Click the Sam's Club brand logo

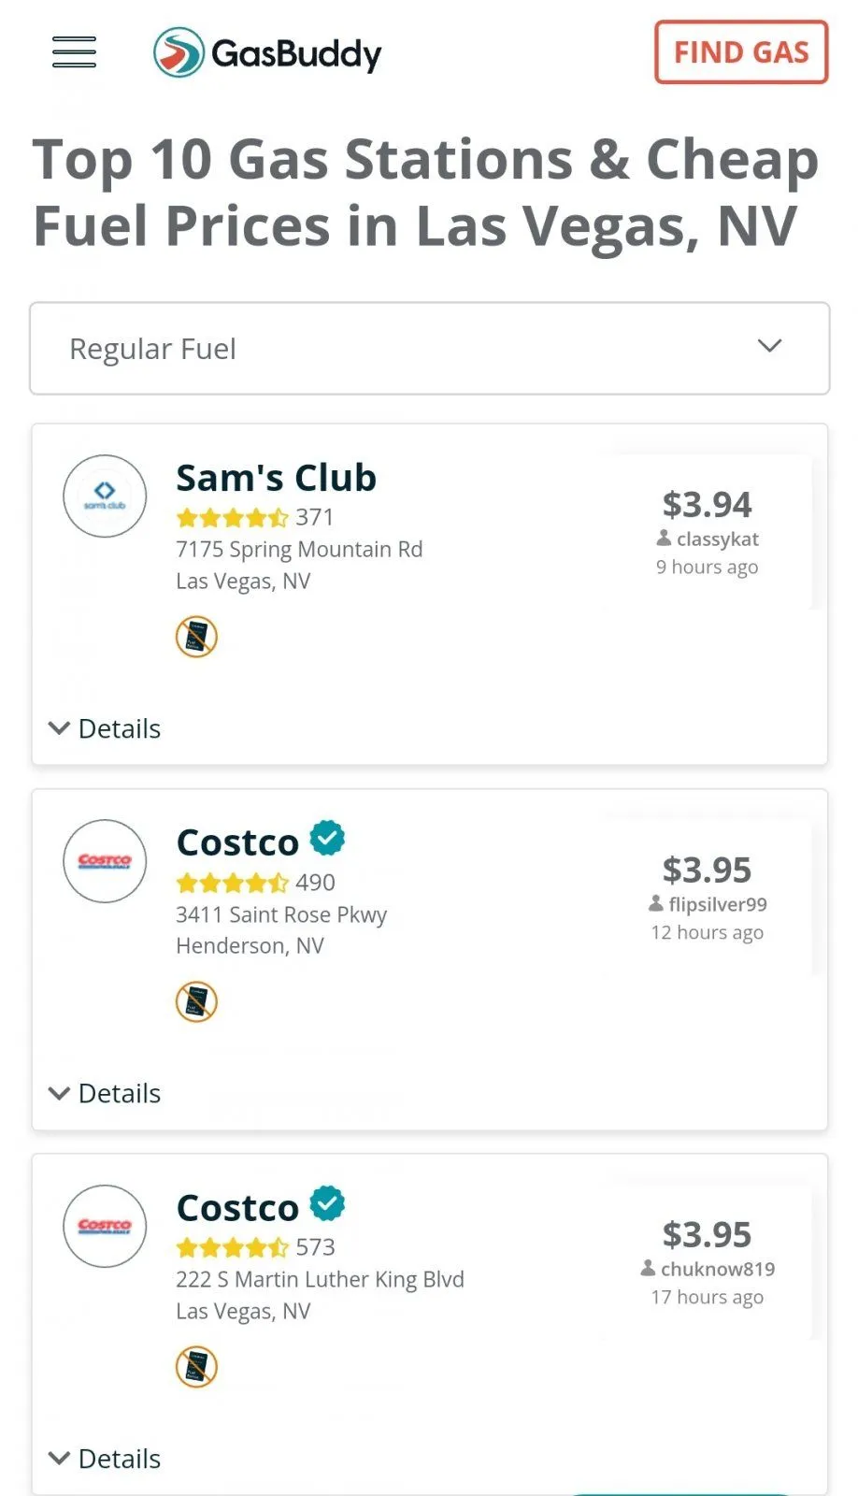(105, 496)
